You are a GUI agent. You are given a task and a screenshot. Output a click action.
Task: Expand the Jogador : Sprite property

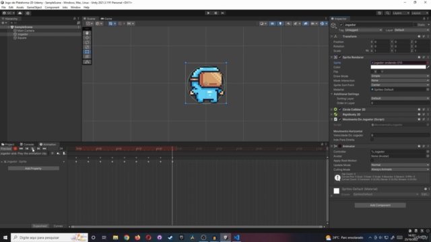pos(2,161)
